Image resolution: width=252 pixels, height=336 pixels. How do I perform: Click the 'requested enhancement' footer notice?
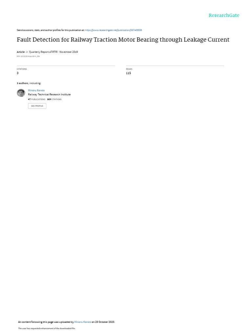(x=47, y=328)
